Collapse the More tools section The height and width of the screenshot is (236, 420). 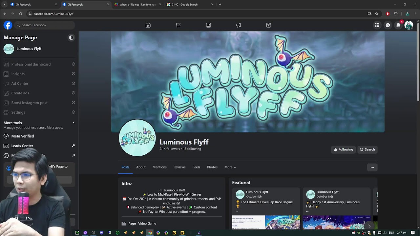73,123
